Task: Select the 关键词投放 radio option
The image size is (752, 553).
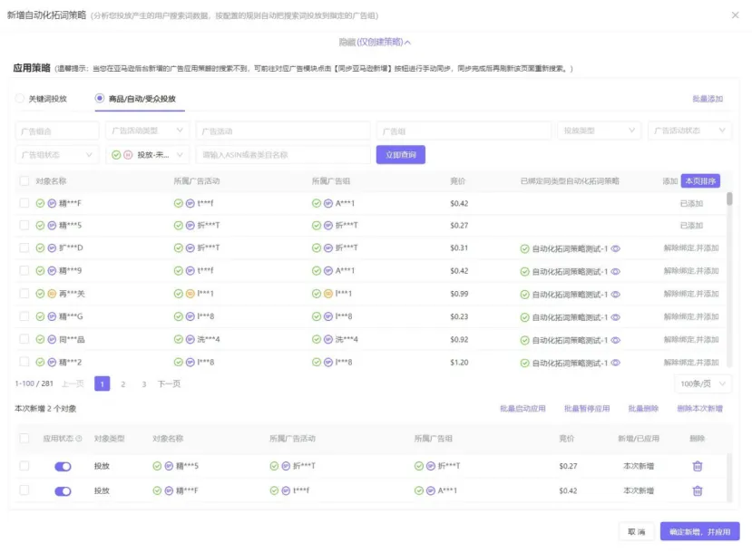Action: click(x=20, y=99)
